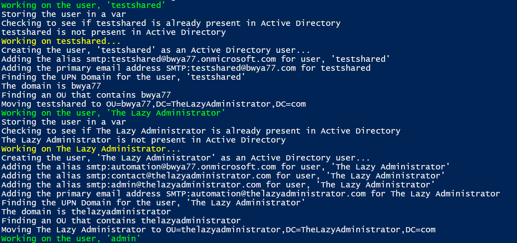Click the SMTP:automation@thelazyadministrator.com primary address
Viewport: 517px width, 243px height.
266,194
